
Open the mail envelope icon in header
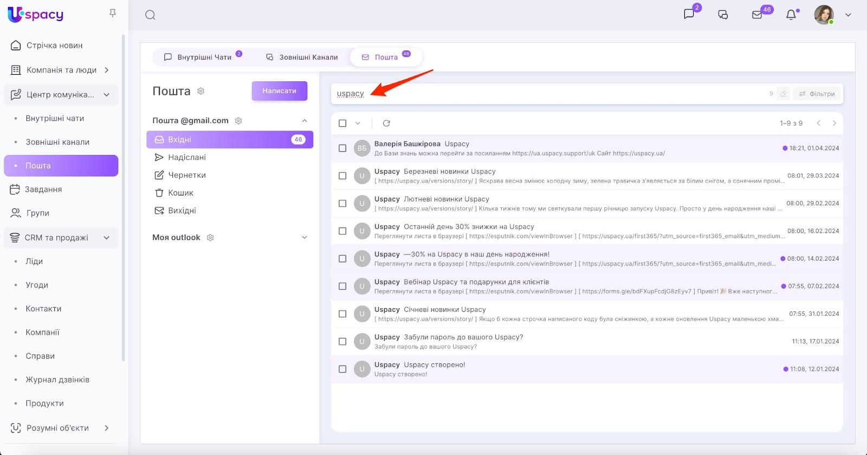coord(757,15)
